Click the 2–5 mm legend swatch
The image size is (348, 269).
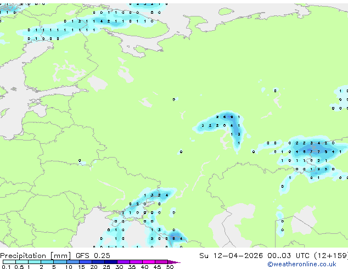pyautogui.click(x=47, y=262)
